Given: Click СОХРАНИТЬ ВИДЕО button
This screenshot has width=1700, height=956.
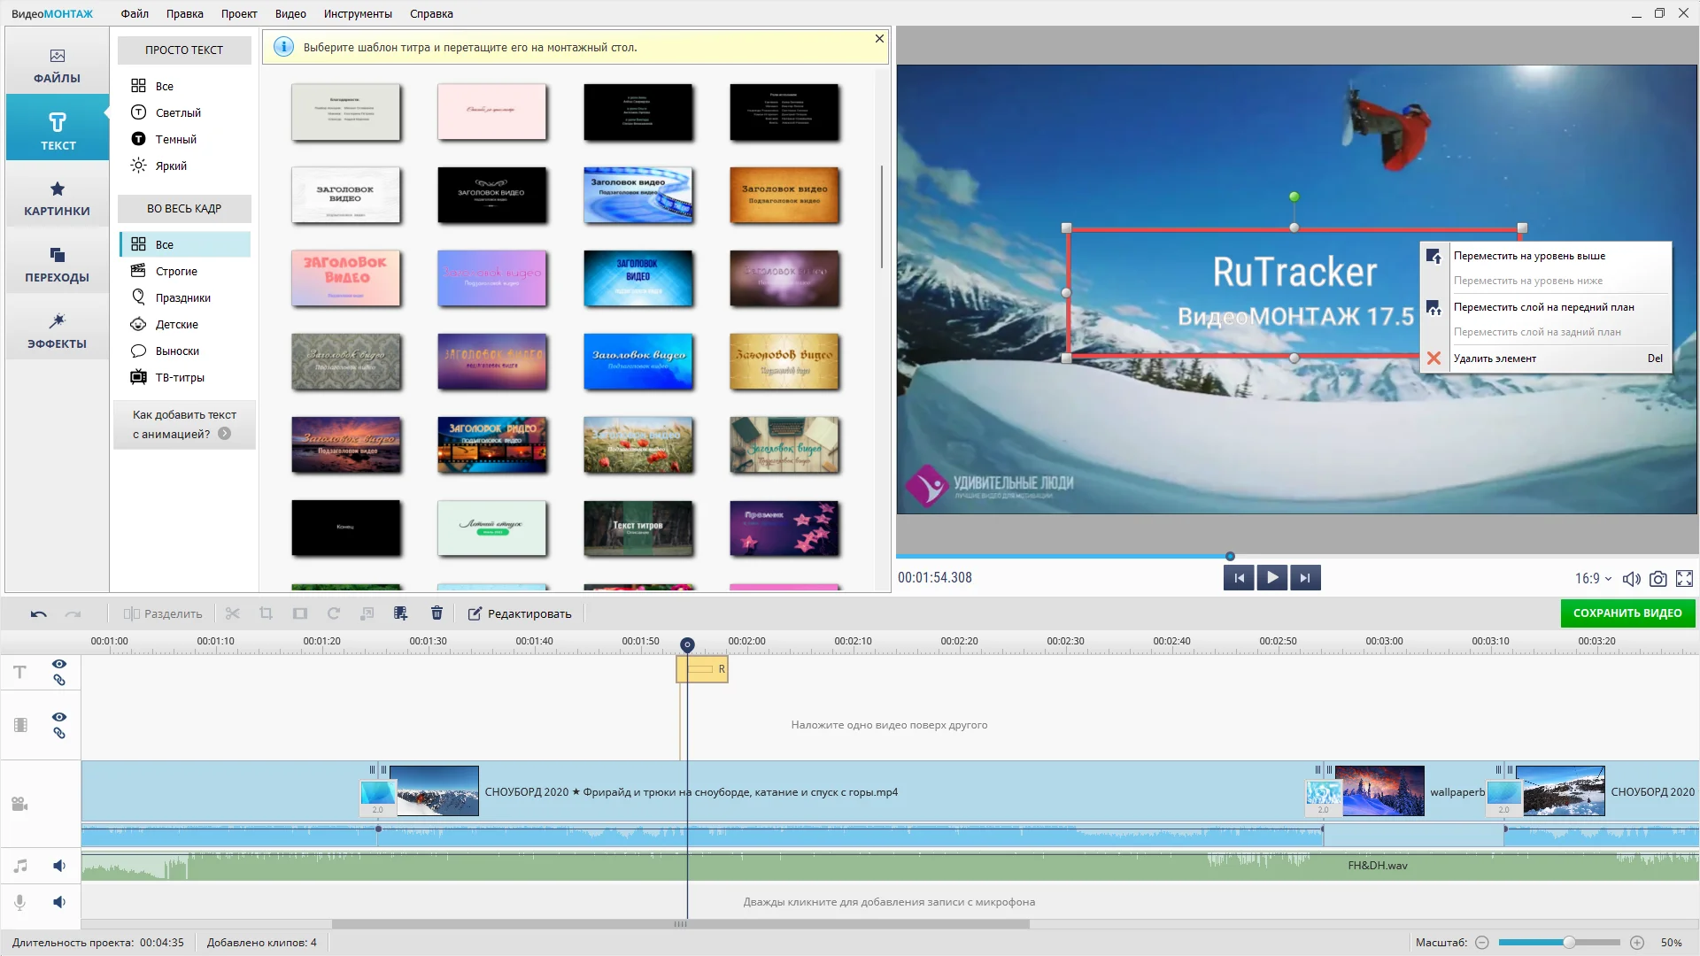Looking at the screenshot, I should [1627, 613].
